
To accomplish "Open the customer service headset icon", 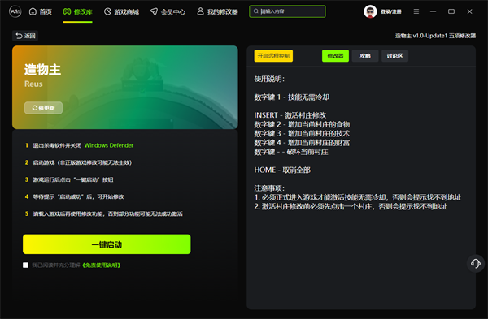I will (x=476, y=264).
